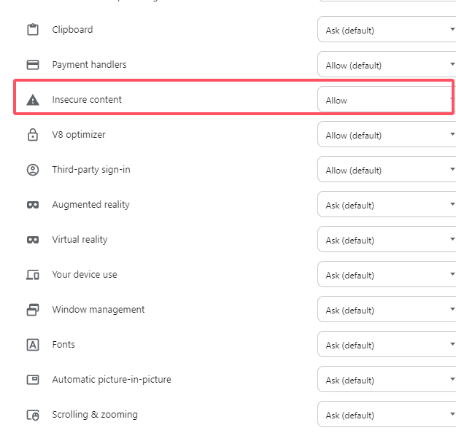Open the Fonts permission dropdown
The image size is (456, 441).
click(x=387, y=345)
